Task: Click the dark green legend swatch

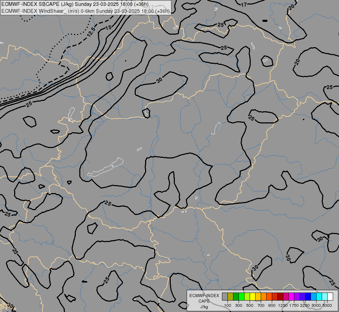Action: (x=236, y=296)
